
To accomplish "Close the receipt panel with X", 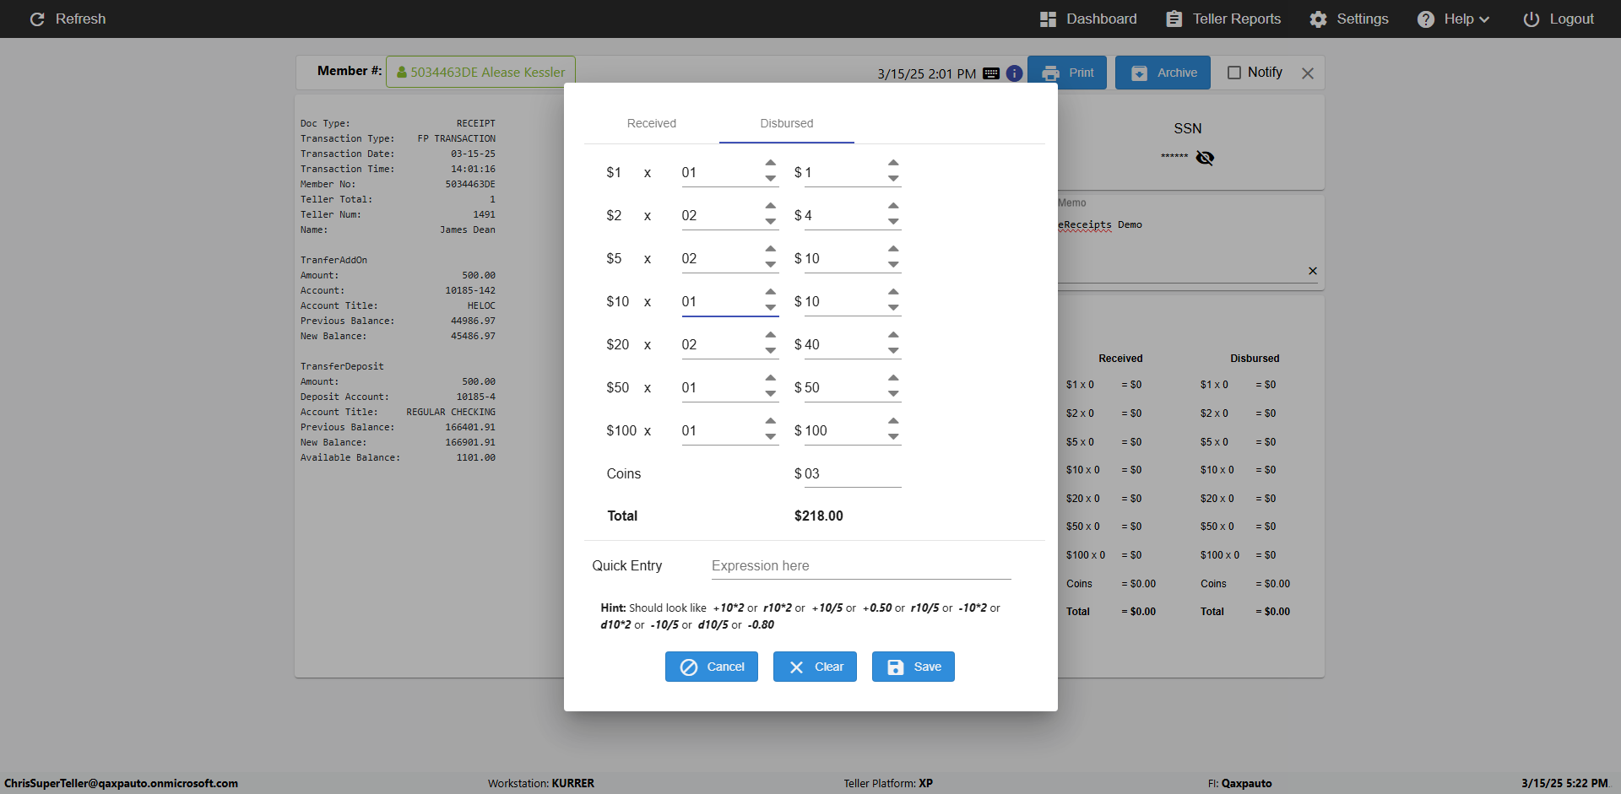I will (1308, 73).
